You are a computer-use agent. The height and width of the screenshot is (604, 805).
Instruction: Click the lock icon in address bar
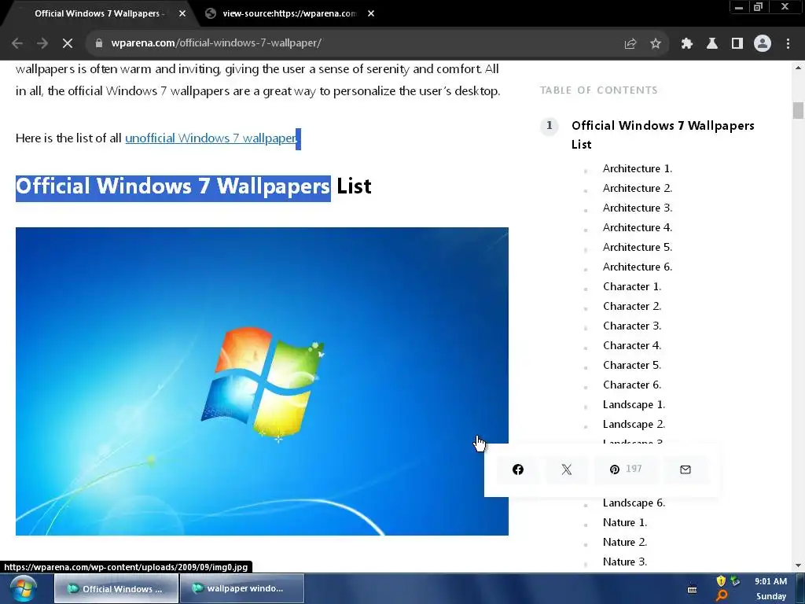(99, 43)
